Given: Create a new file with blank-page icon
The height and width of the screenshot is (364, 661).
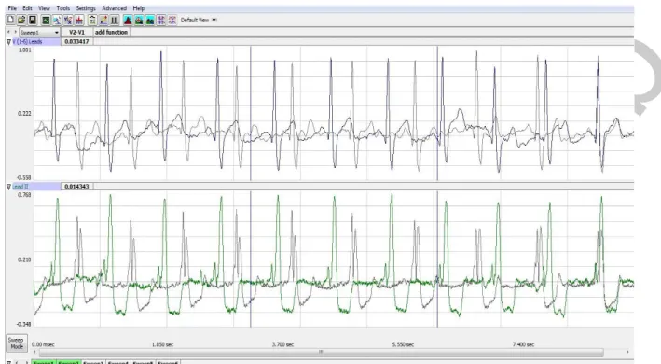Looking at the screenshot, I should pos(10,20).
